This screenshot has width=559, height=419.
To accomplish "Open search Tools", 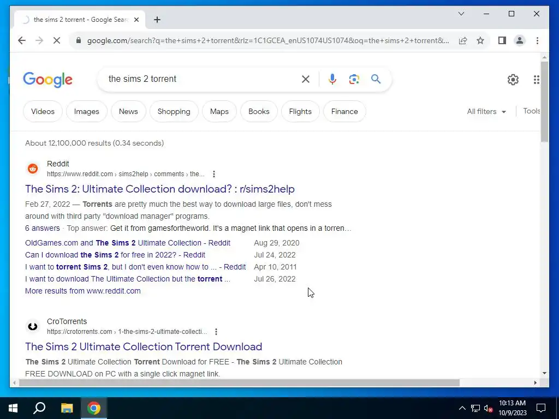I will [x=531, y=111].
